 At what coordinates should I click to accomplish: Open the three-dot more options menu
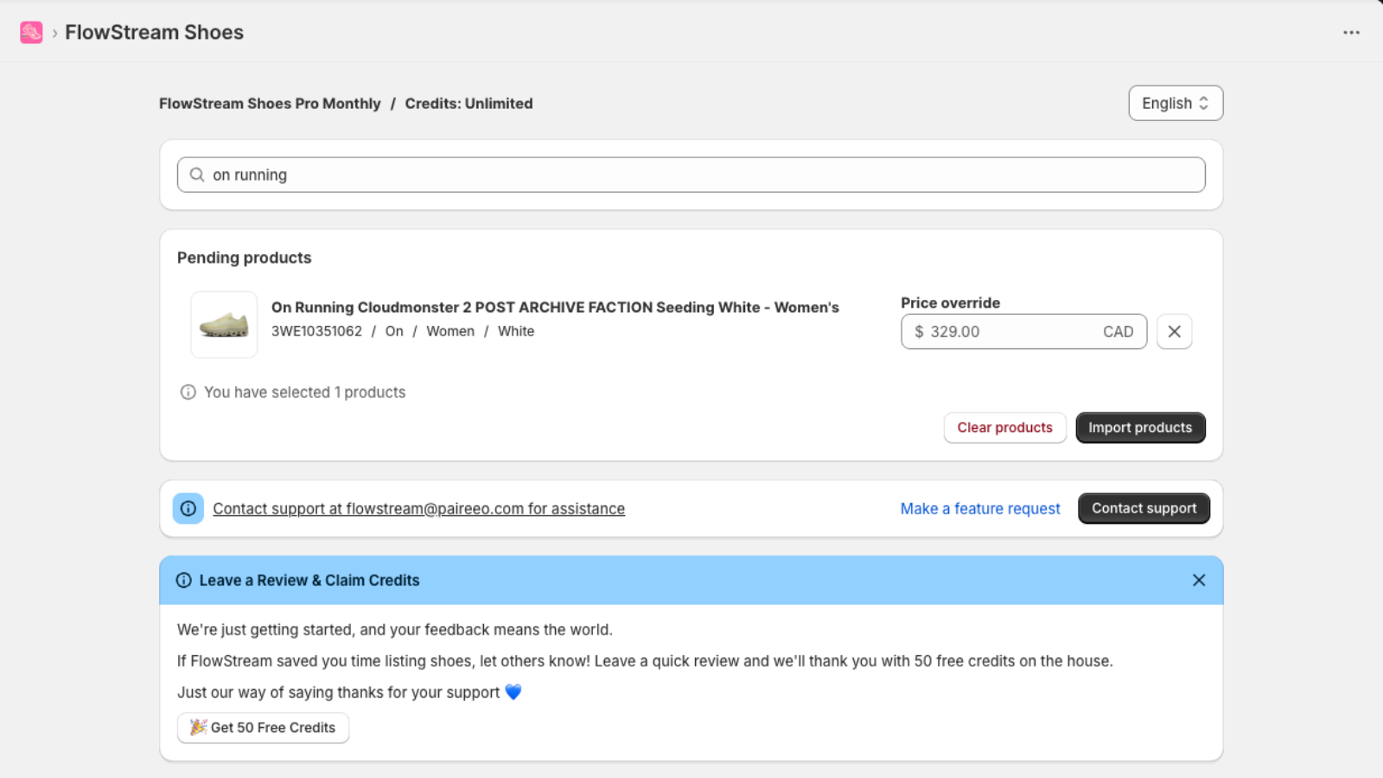tap(1351, 32)
